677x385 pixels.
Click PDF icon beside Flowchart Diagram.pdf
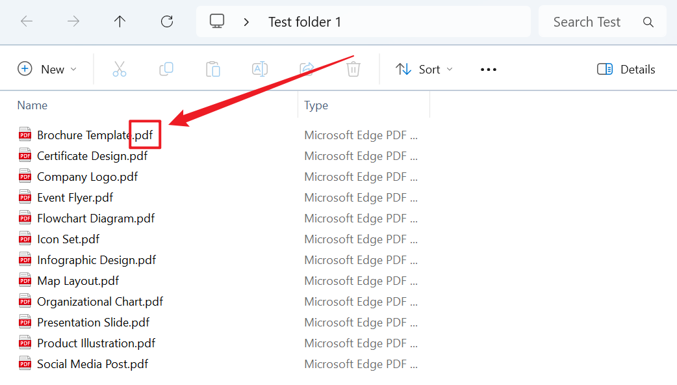[x=25, y=218]
